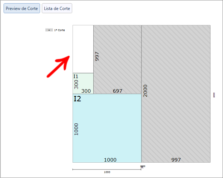Select large hatched waste area labeled 2000
Viewport: 223px width, 178px height.
(x=176, y=94)
